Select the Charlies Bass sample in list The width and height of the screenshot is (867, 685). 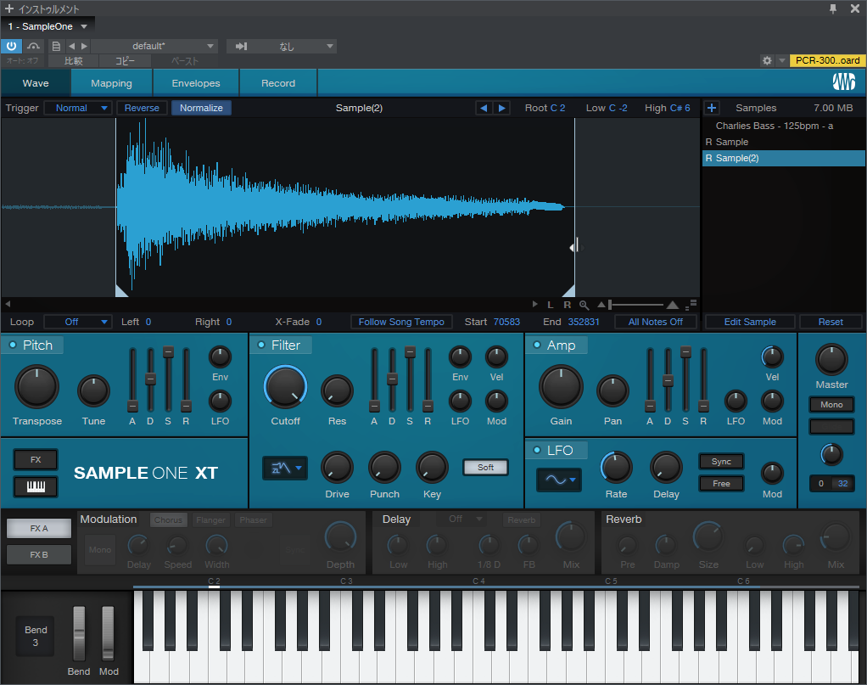[x=784, y=126]
